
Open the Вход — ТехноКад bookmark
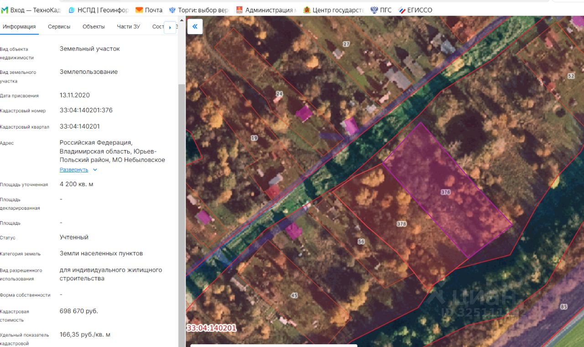31,10
